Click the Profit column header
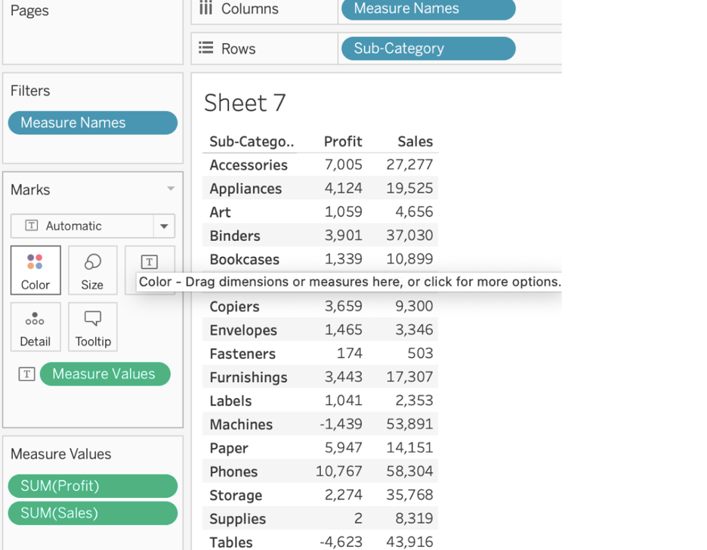Viewport: 707px width, 550px height. [x=343, y=141]
